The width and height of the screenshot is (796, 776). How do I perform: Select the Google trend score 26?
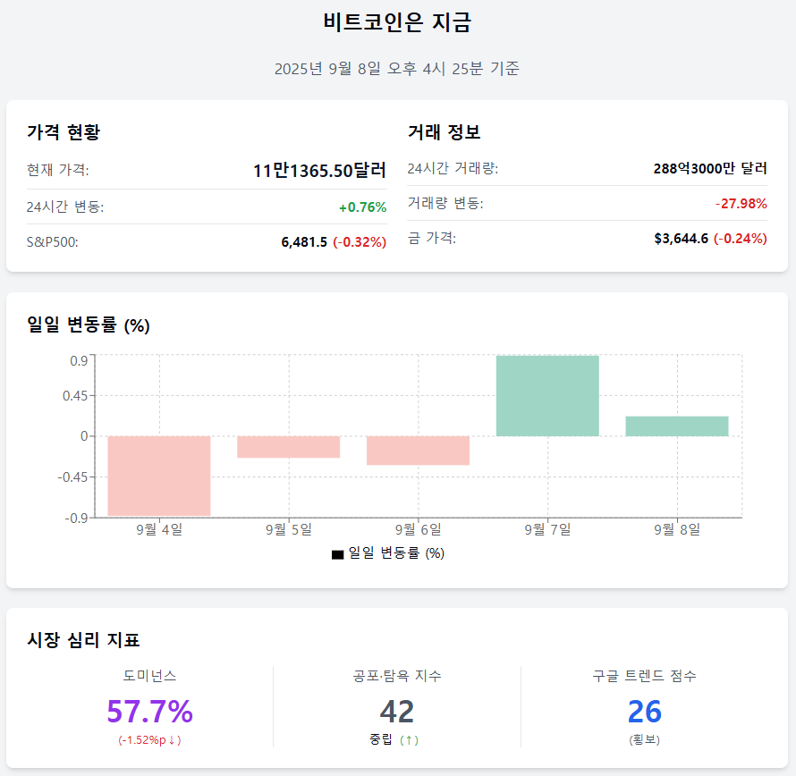(645, 712)
